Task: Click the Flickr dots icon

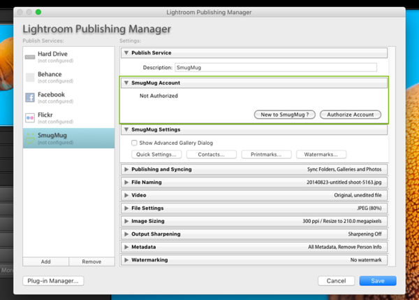Action: 30,117
